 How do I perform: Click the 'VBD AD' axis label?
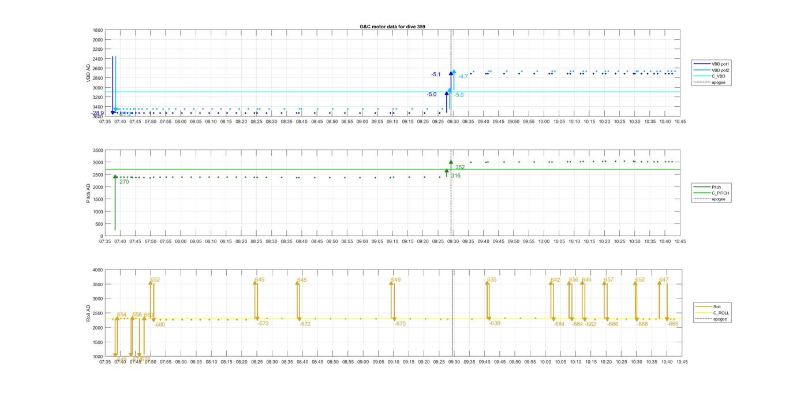tap(89, 73)
